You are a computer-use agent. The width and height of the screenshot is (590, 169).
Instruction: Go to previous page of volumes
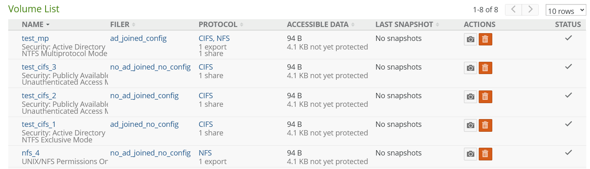coord(514,9)
